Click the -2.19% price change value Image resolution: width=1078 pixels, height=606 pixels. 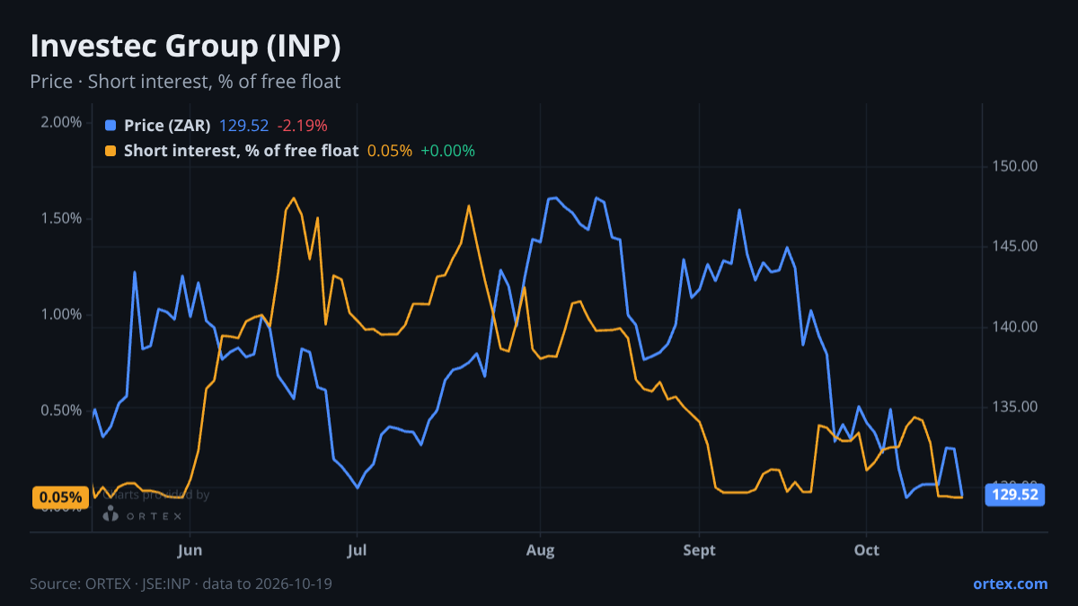click(x=302, y=126)
